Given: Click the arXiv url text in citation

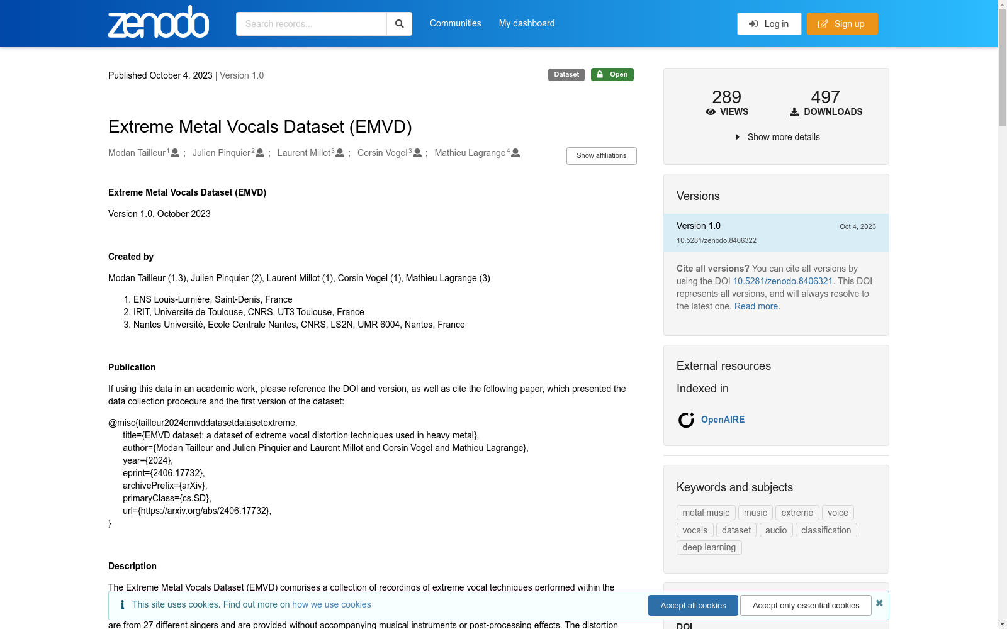Looking at the screenshot, I should [197, 511].
